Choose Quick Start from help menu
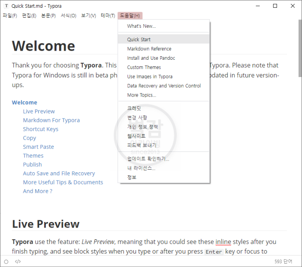Viewport: 302px width, 267px height. 164,39
